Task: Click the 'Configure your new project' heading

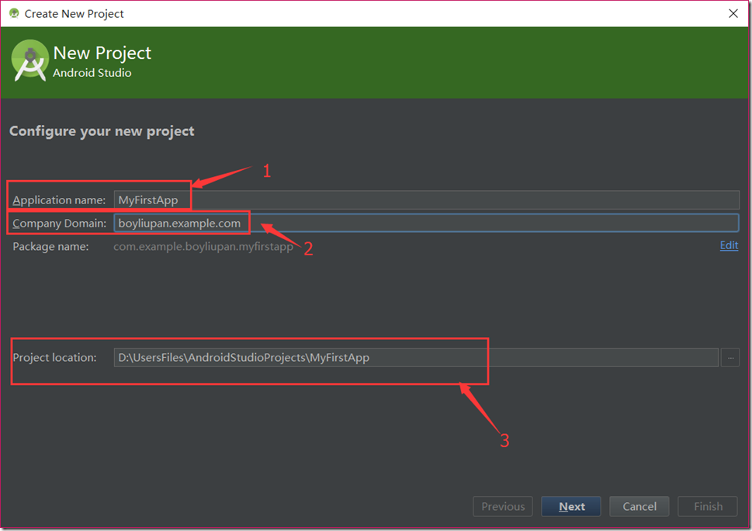Action: point(102,131)
